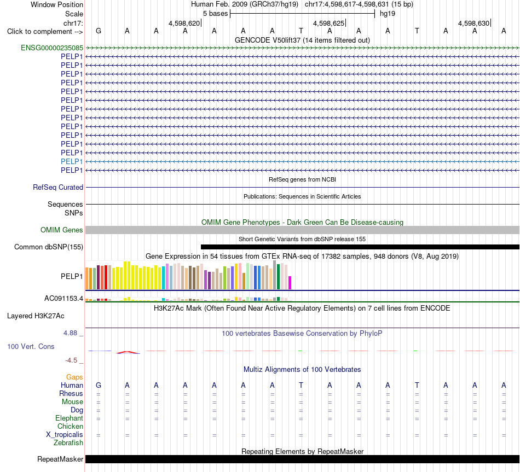
Task: Click the 4,598,625 position marker
Action: pyautogui.click(x=329, y=23)
